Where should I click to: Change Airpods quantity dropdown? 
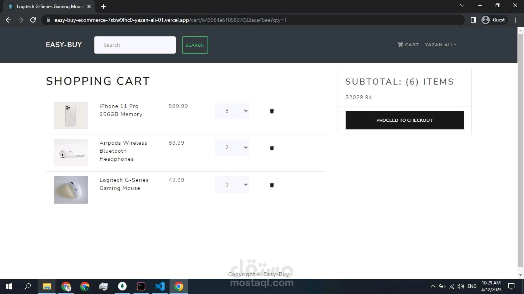[x=232, y=148]
